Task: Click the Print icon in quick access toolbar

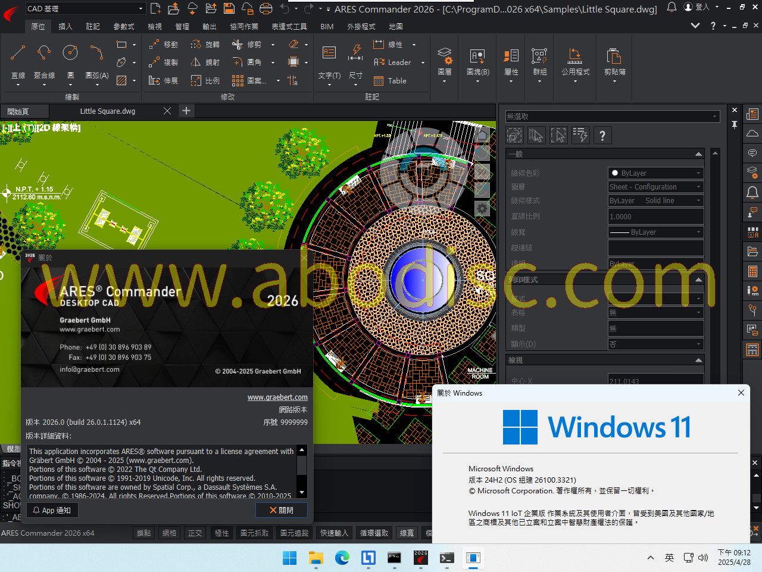Action: click(266, 8)
